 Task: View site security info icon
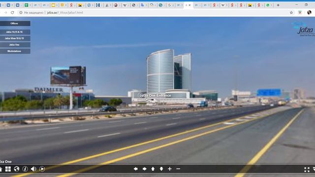21,13
